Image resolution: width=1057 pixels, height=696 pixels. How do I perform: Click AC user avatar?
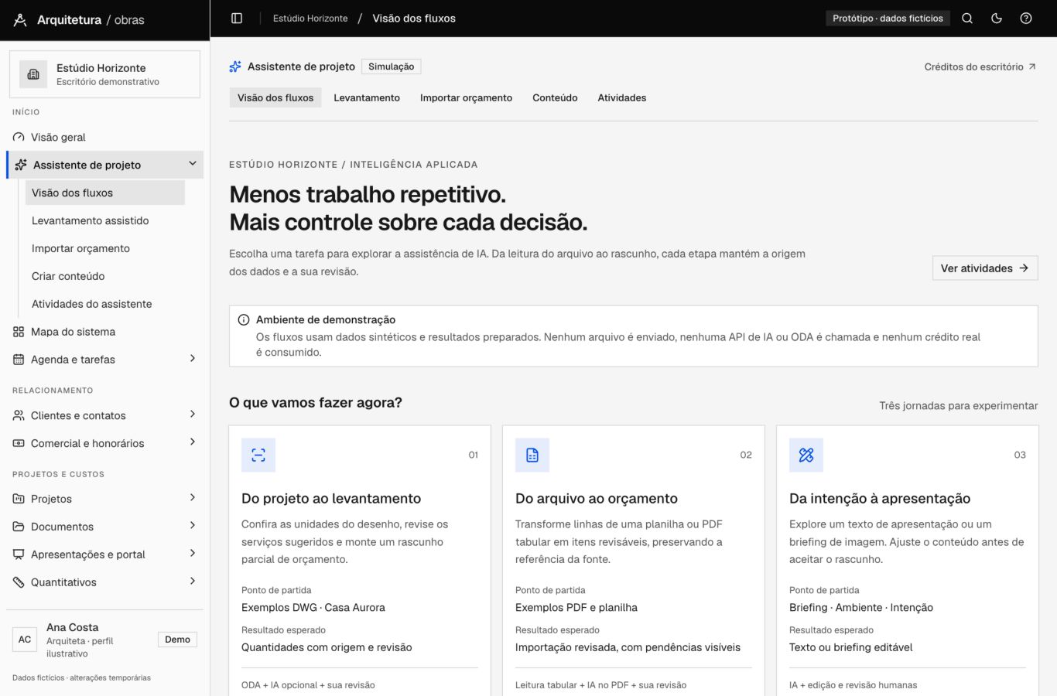[x=25, y=640]
